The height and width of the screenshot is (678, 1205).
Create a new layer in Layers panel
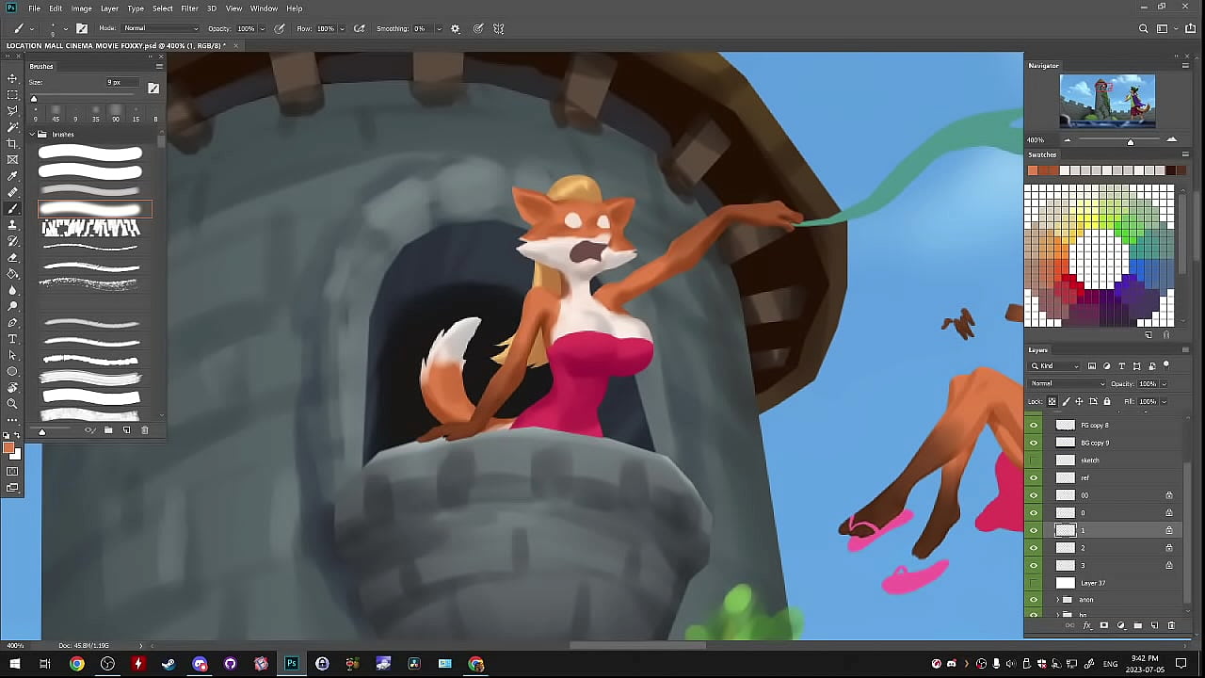(1154, 625)
